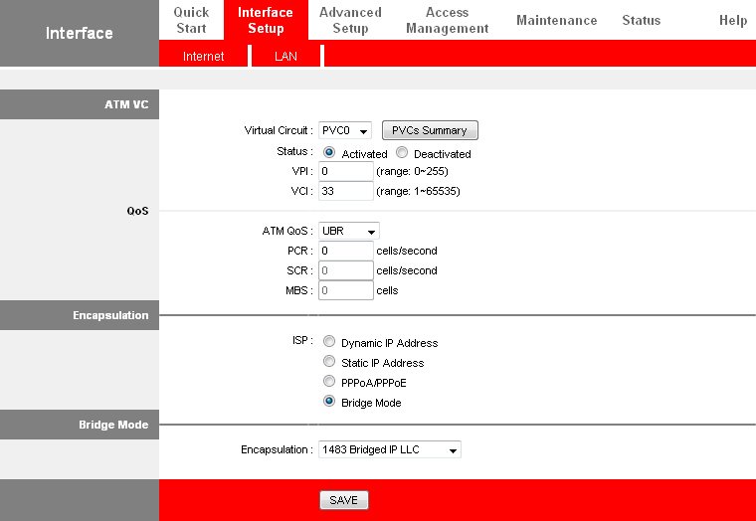
Task: Choose Dynamic IP Address as ISP
Action: point(329,342)
